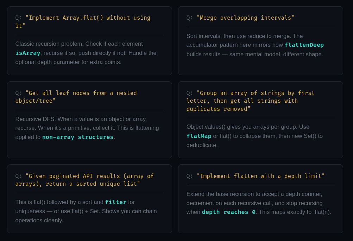Click the 'Group an array of strings' question
This screenshot has height=241, width=353.
click(251, 101)
